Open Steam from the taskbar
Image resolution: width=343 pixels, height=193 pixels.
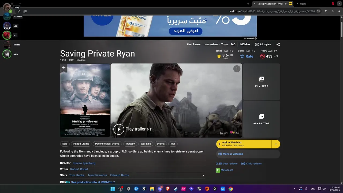pyautogui.click(x=176, y=189)
